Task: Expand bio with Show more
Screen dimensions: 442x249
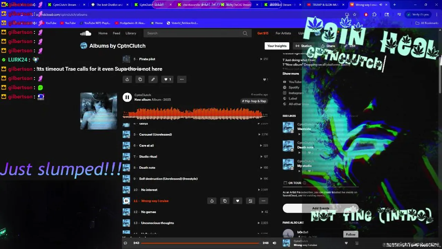Action: click(x=291, y=74)
